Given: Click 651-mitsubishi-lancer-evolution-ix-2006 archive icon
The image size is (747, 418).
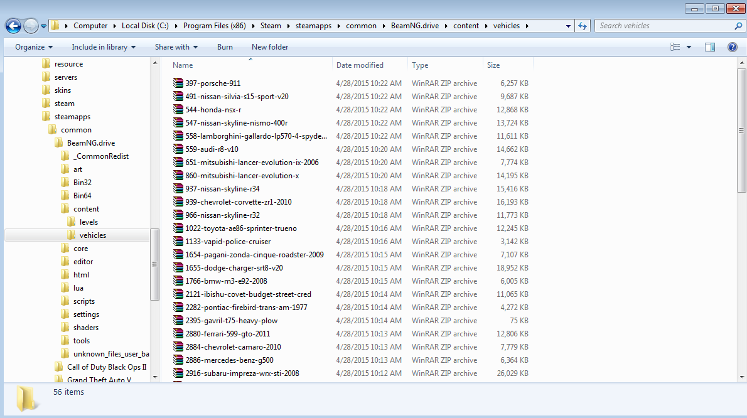Looking at the screenshot, I should [x=178, y=163].
